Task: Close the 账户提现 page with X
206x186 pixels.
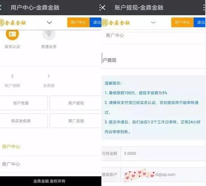Action: click(103, 7)
